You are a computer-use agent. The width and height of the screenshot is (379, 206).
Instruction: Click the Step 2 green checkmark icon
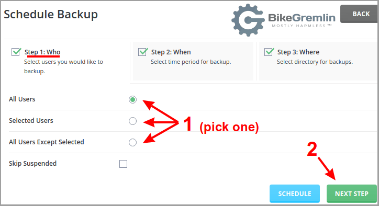[143, 52]
